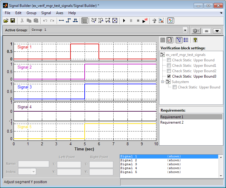Click the Name input field
The image size is (226, 188).
tap(33, 164)
